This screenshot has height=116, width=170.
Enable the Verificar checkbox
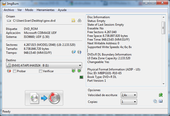40,71
